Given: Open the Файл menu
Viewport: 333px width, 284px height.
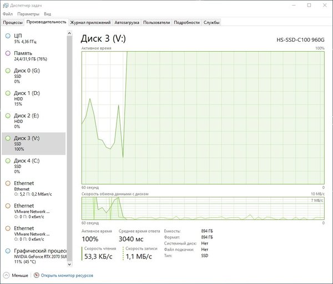Looking at the screenshot, I should click(x=7, y=13).
